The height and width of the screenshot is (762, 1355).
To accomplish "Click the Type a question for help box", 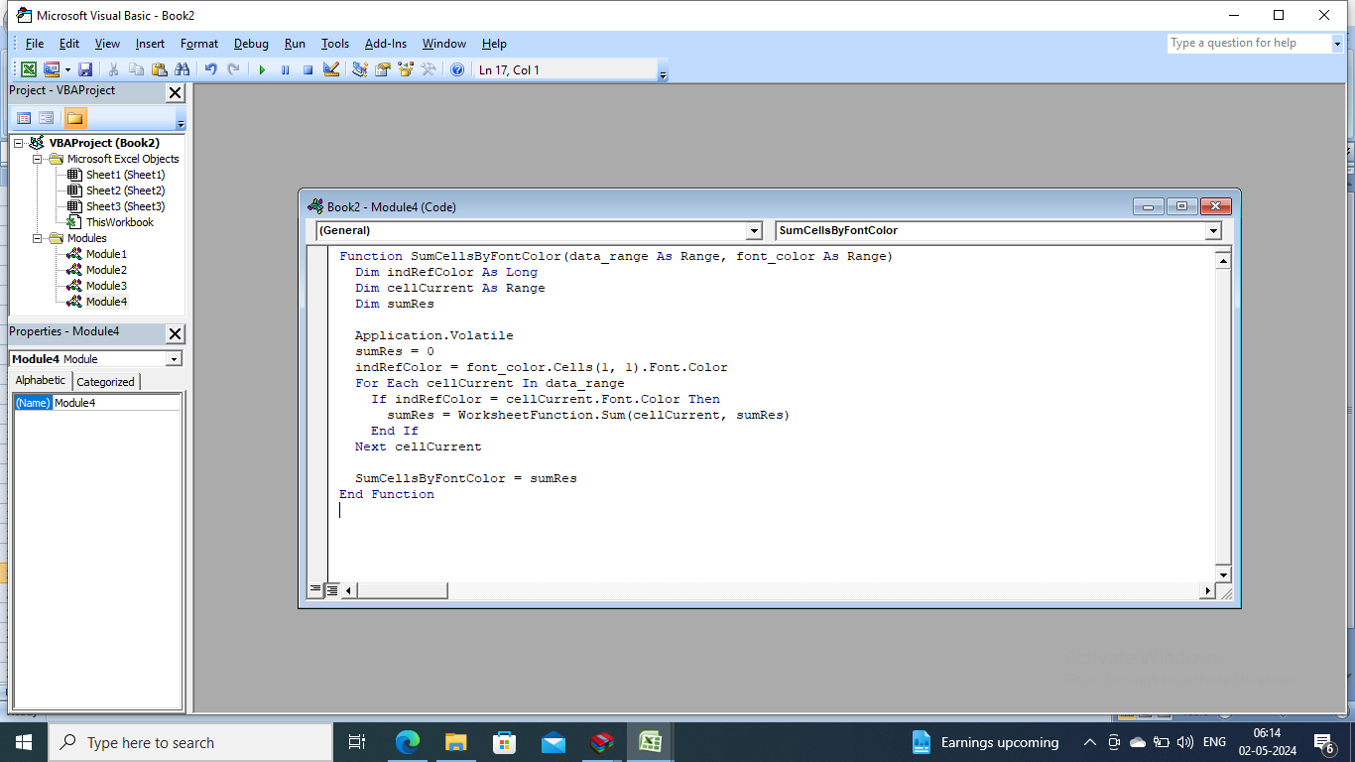I will [1249, 43].
